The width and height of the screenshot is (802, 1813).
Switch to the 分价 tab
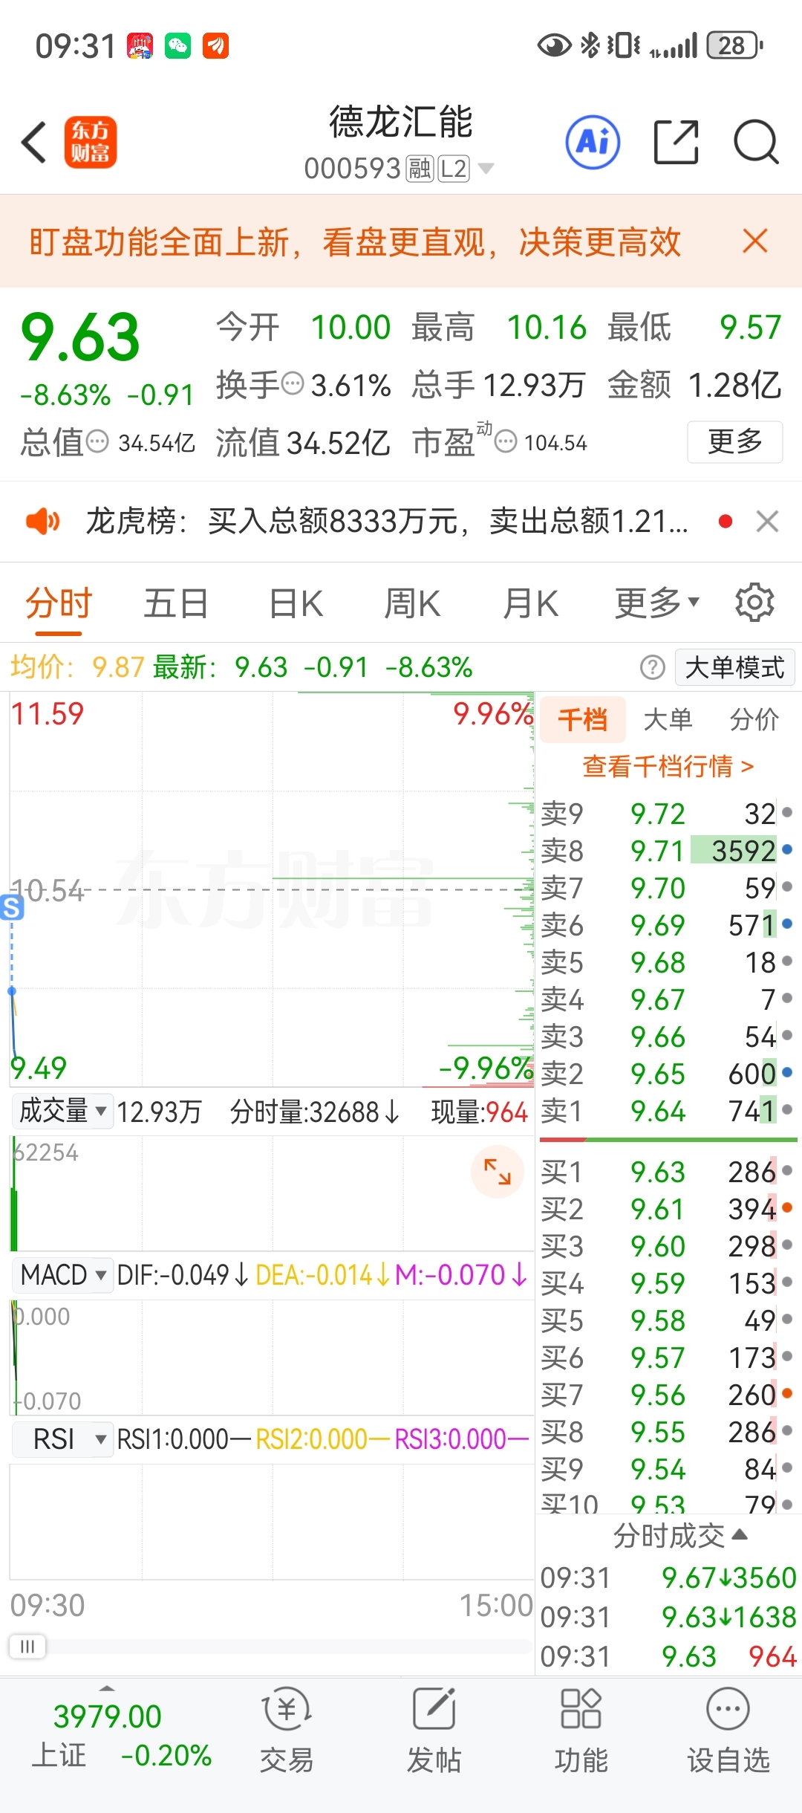pos(754,719)
